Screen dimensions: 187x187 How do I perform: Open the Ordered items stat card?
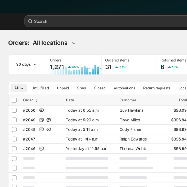click(x=129, y=65)
